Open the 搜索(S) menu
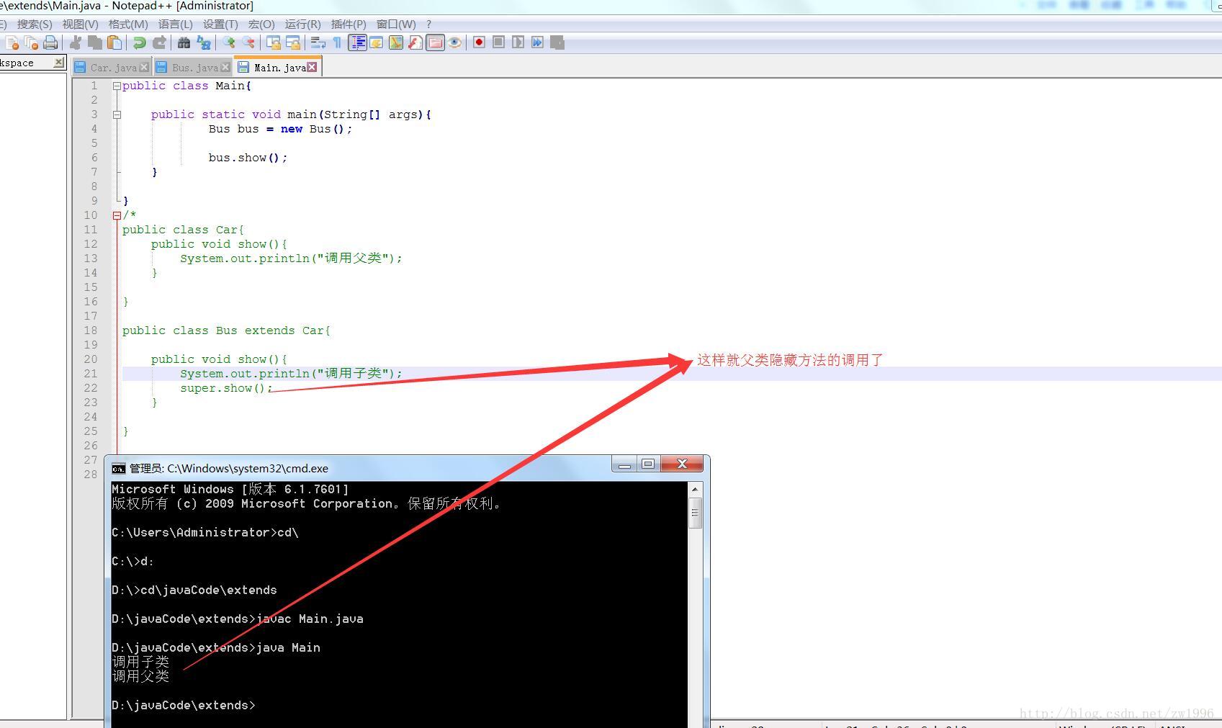Image resolution: width=1222 pixels, height=728 pixels. [35, 24]
